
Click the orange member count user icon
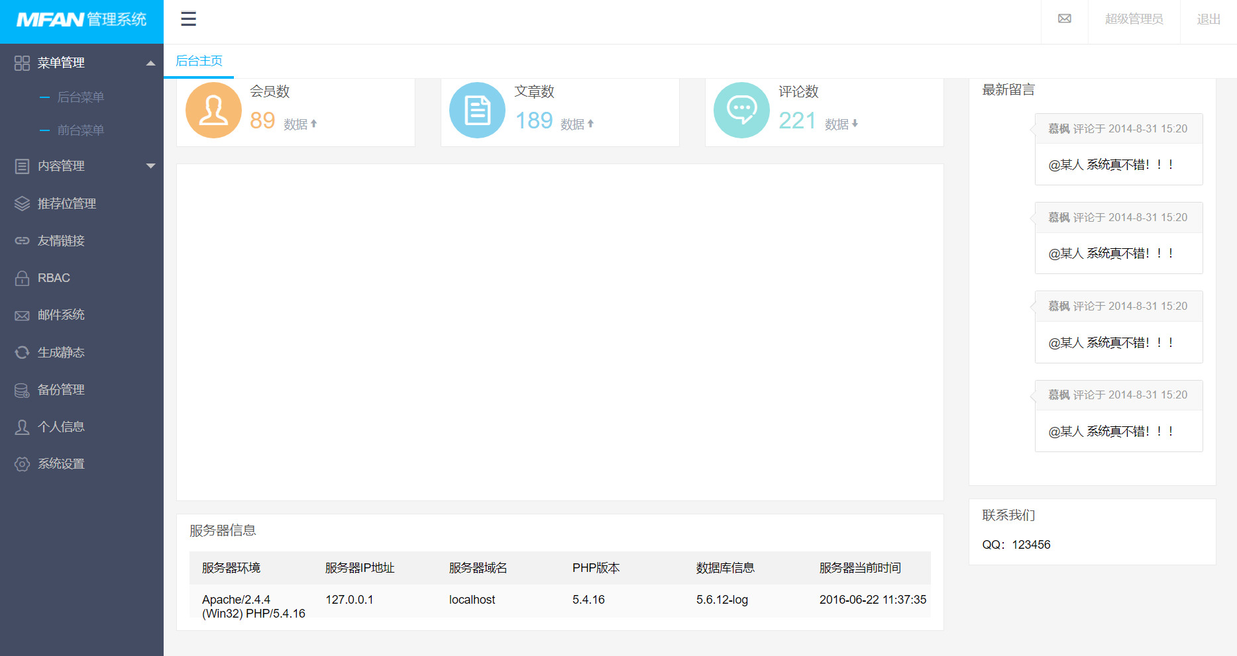point(213,110)
